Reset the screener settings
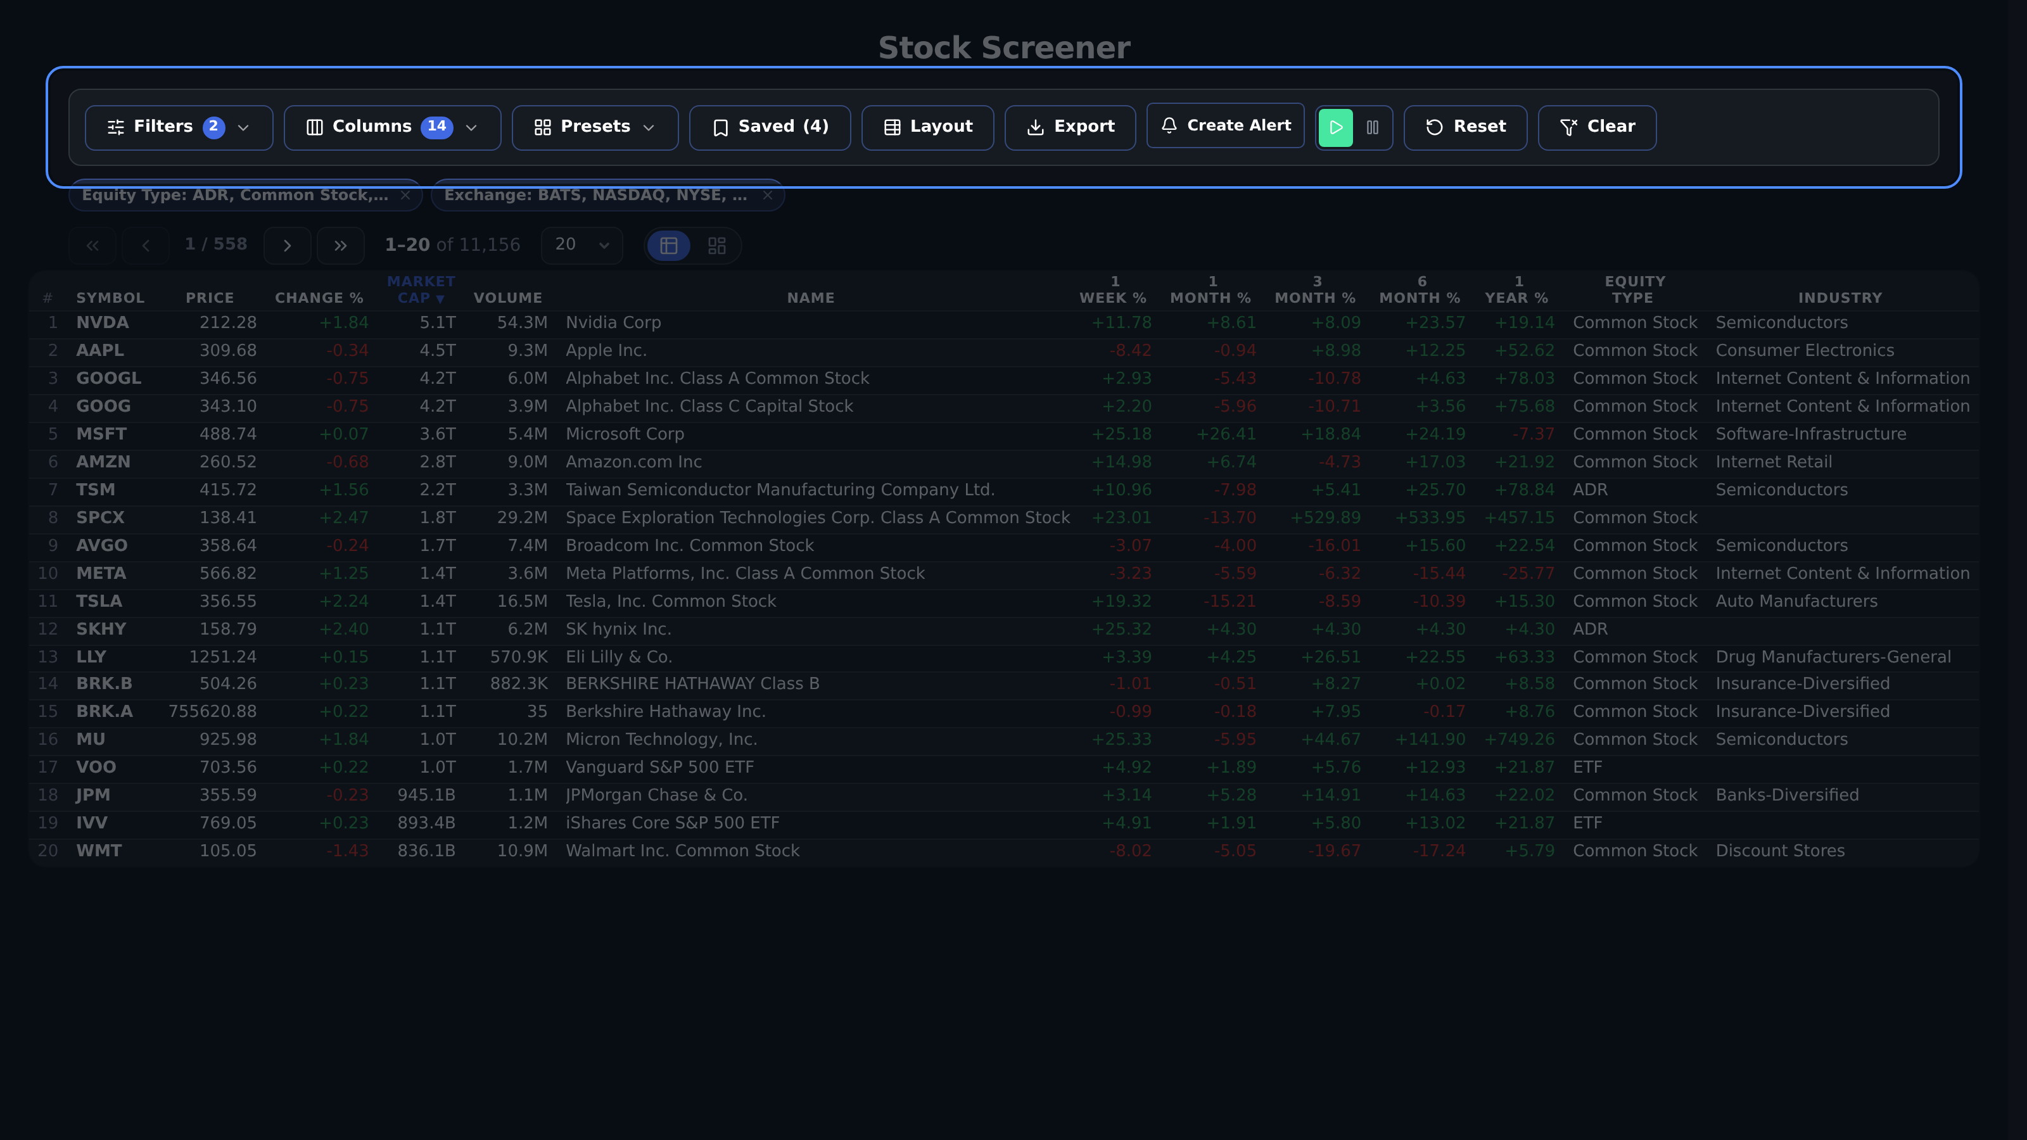Screen dimensions: 2027x1140 tap(1465, 127)
